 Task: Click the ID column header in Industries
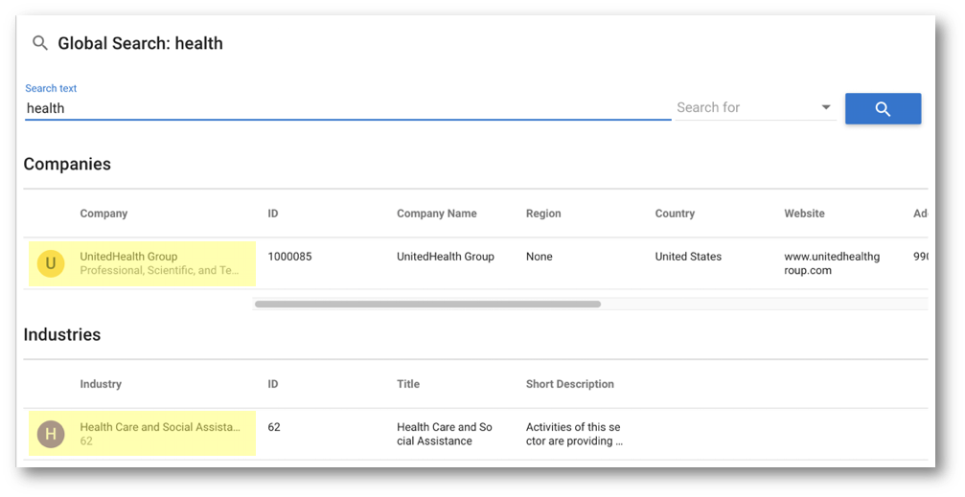pos(273,384)
